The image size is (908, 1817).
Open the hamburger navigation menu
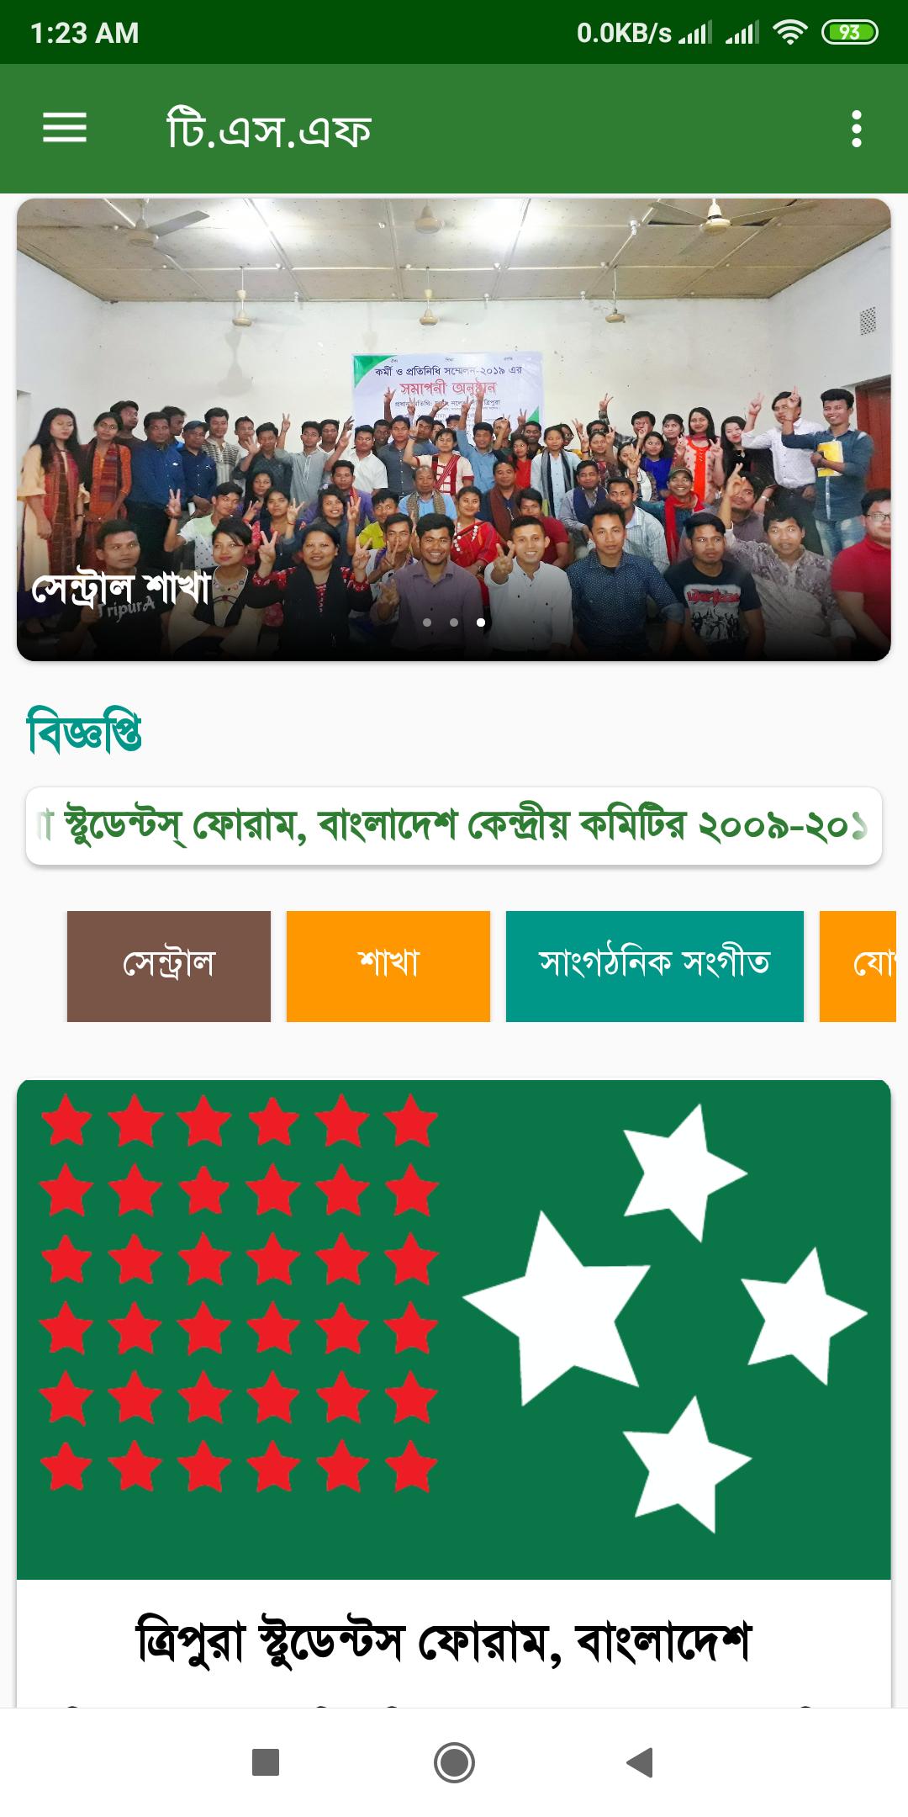(x=65, y=128)
